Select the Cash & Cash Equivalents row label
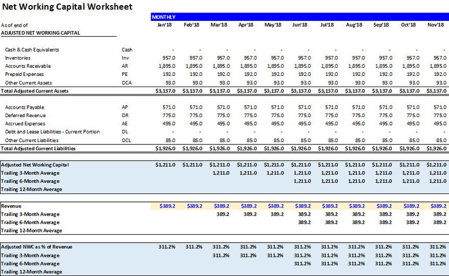 tap(32, 50)
